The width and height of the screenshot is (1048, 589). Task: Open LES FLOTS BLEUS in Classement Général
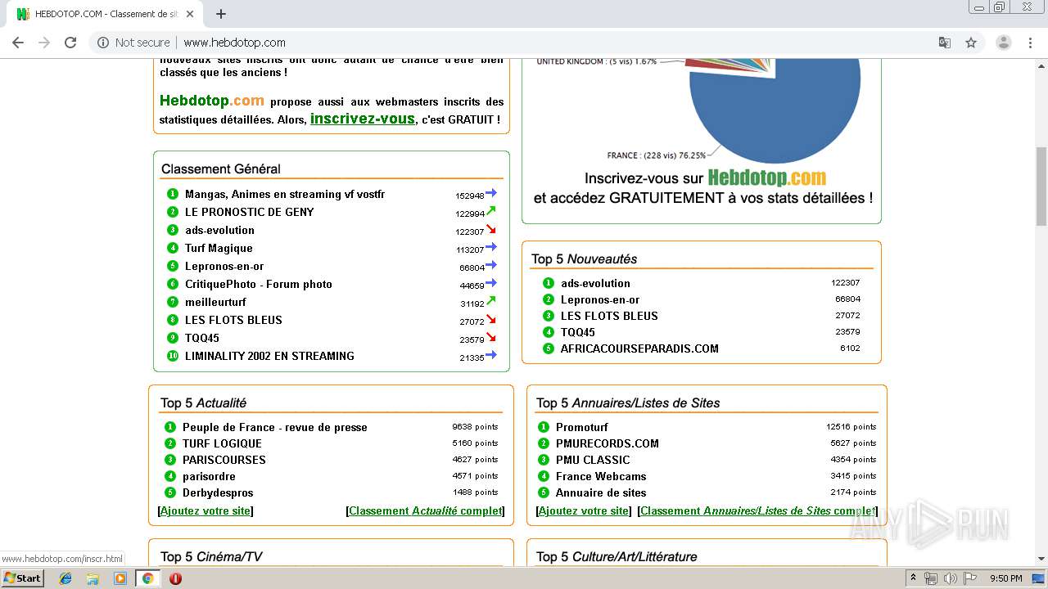[x=233, y=320]
